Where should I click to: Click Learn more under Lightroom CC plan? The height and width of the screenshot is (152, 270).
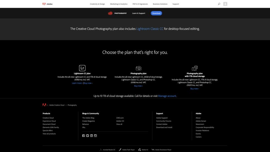pos(77,83)
